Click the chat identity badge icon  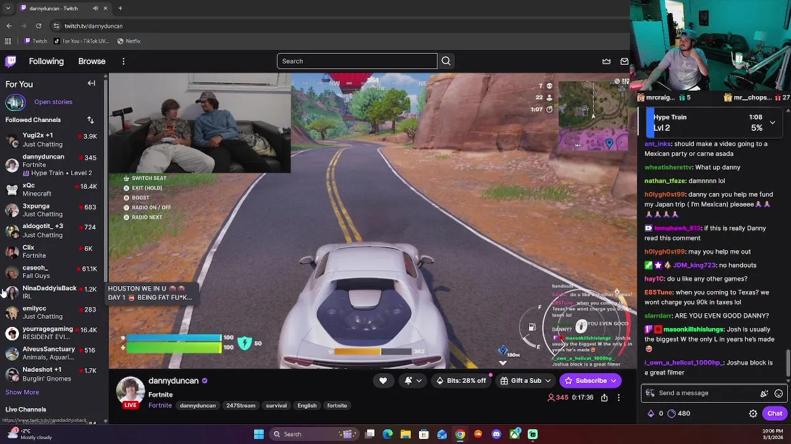pyautogui.click(x=650, y=393)
